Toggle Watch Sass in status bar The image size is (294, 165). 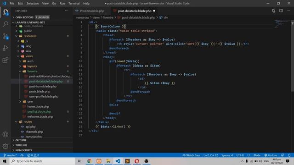[x=191, y=155]
